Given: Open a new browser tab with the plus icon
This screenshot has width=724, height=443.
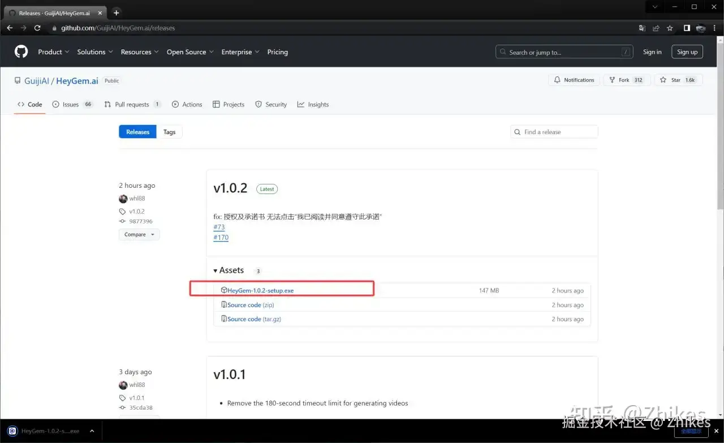Looking at the screenshot, I should click(x=116, y=12).
